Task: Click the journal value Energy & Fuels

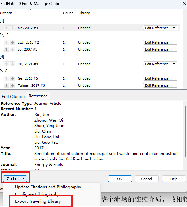Action: point(49,165)
